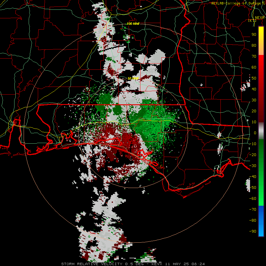
Task: Click the "KEVX" station identifier in caption
Action: click(157, 264)
